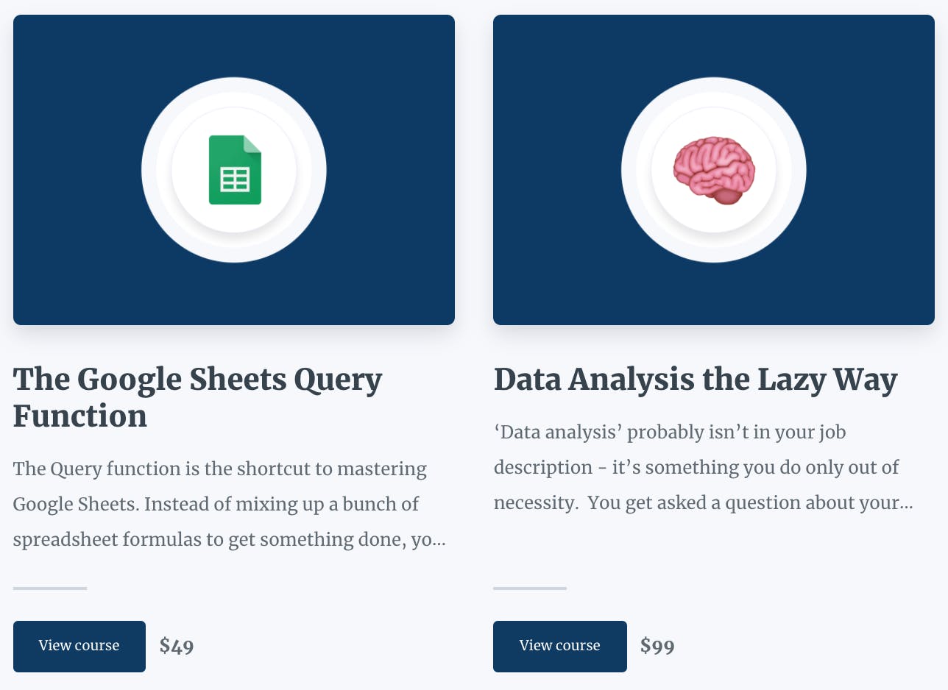Click the $49 price label
This screenshot has height=690, width=948.
(177, 647)
